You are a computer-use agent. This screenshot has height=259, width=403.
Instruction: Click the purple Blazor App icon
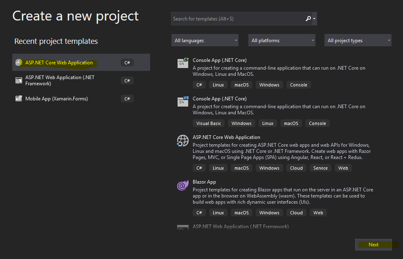click(x=182, y=185)
